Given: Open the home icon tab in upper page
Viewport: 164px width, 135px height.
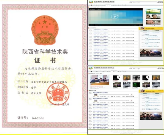Looking at the screenshot, I should click(x=92, y=5).
